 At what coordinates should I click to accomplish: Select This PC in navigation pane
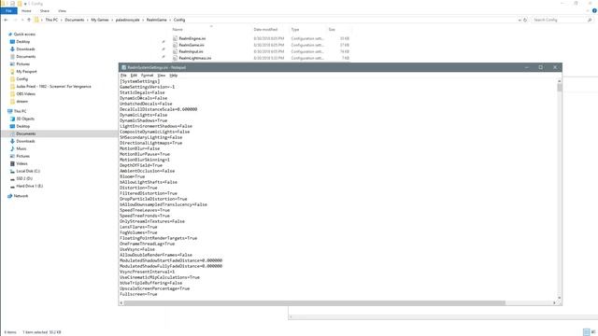(x=20, y=111)
